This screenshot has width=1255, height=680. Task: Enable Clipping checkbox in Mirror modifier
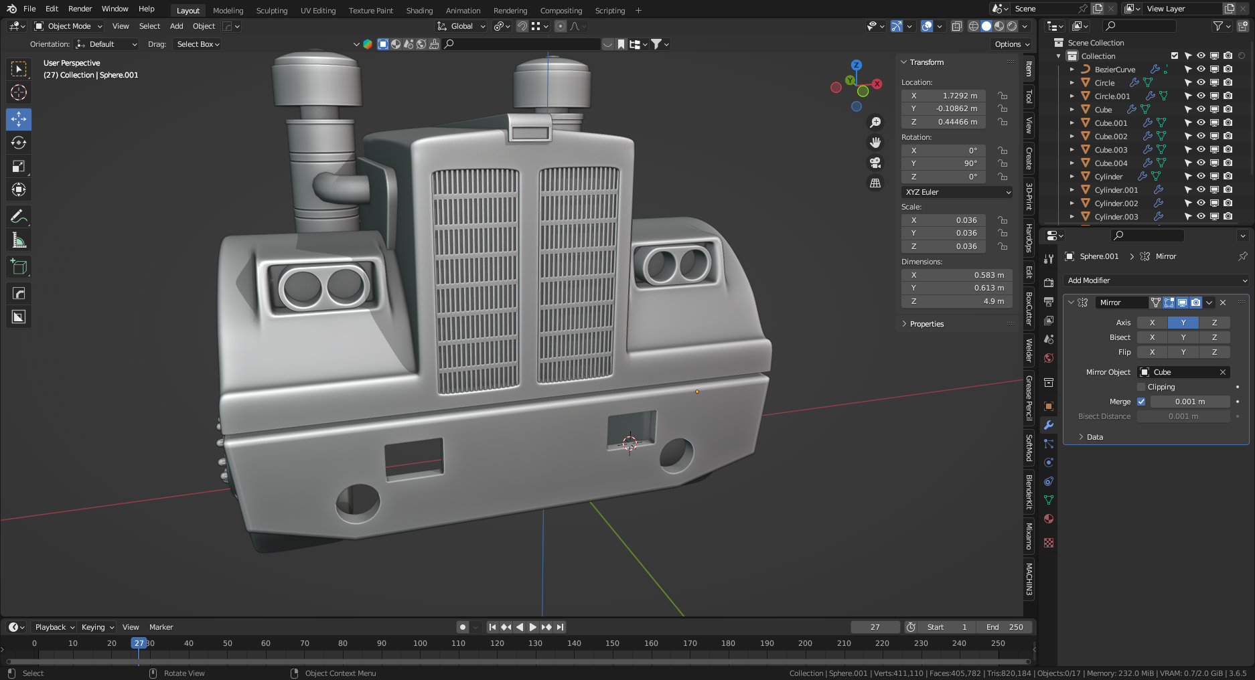pos(1141,387)
